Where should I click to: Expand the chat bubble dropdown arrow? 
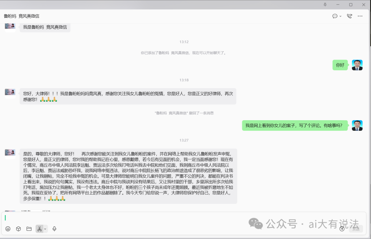pos(340,16)
